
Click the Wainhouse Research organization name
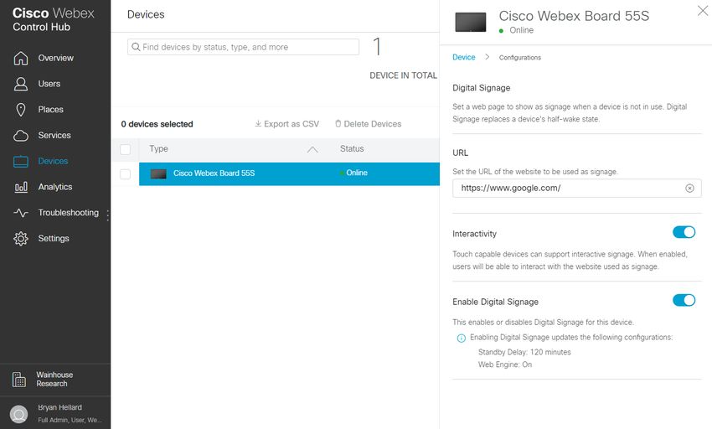pos(54,380)
